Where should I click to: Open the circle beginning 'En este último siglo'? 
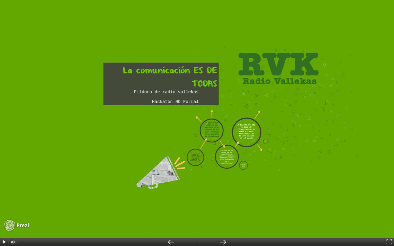212,131
